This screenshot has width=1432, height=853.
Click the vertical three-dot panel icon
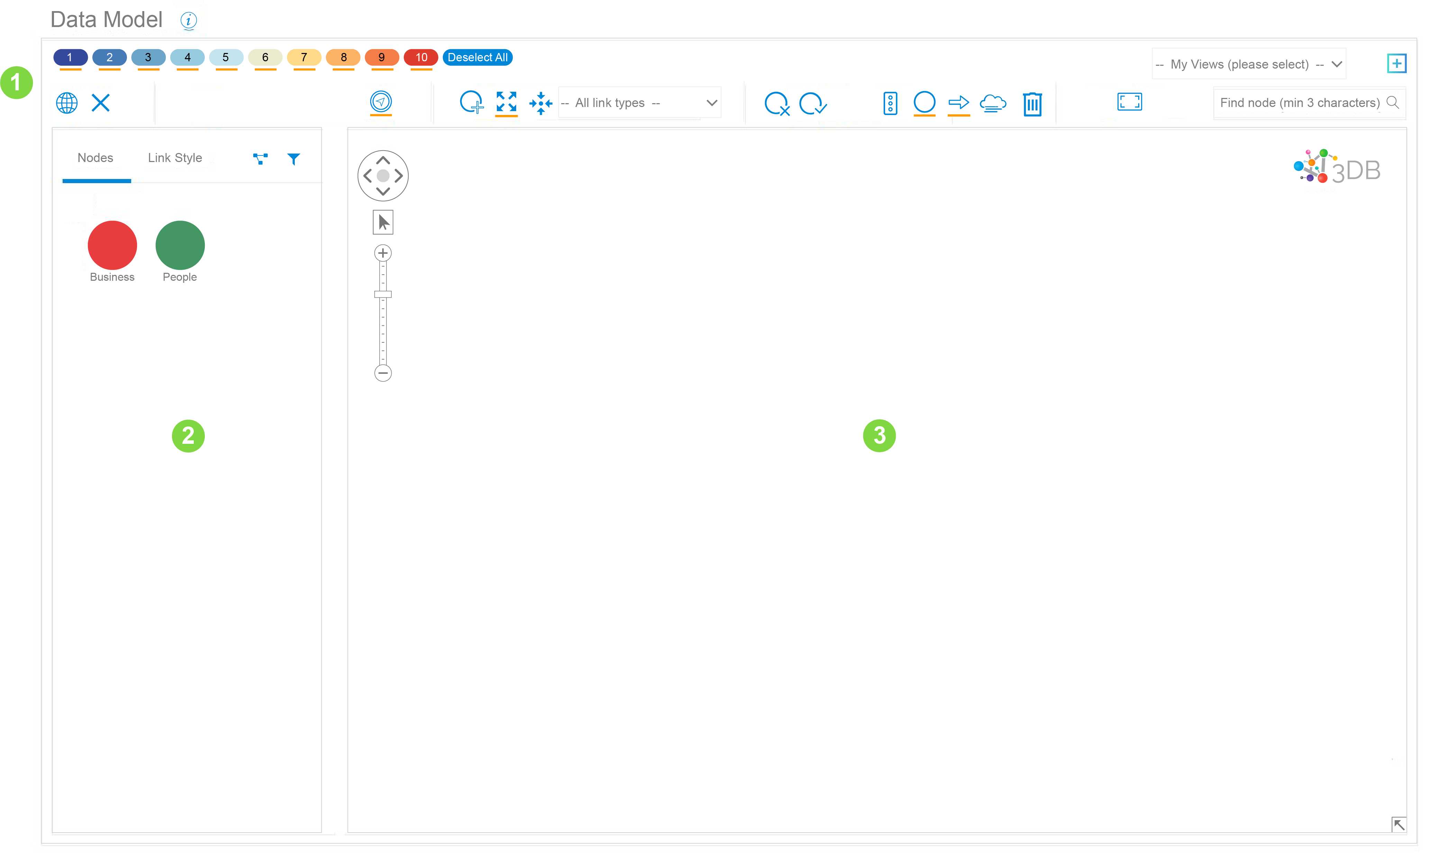tap(890, 104)
